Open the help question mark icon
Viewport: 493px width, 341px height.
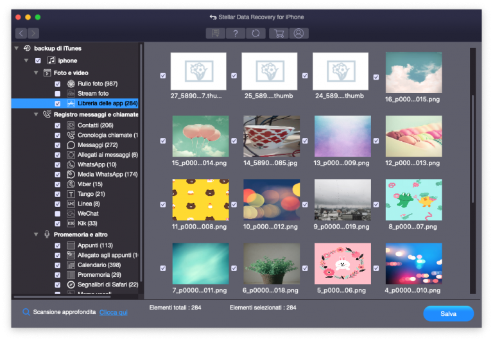[236, 33]
